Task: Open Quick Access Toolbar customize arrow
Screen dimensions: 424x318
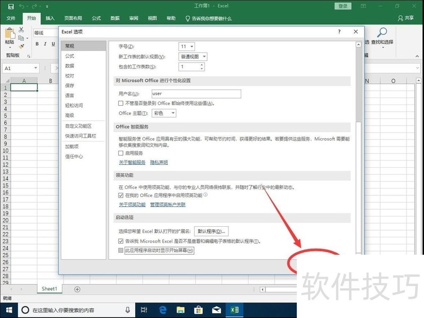Action: click(x=47, y=6)
